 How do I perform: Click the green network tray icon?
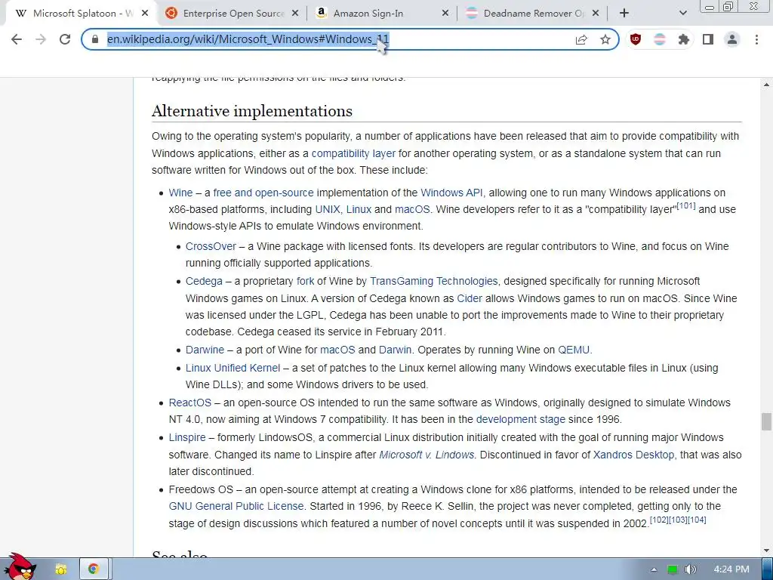click(673, 569)
